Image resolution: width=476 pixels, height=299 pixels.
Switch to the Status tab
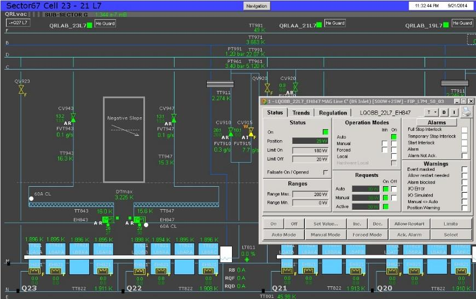[x=275, y=112]
